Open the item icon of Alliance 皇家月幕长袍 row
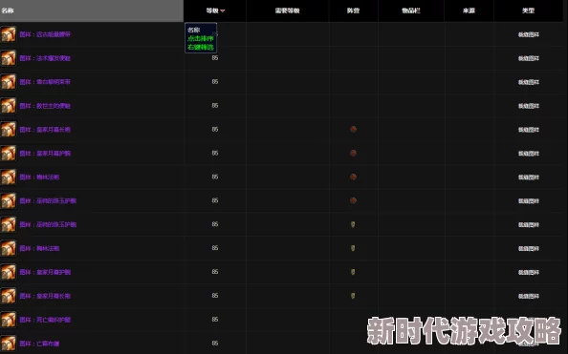Screen dimensions: 568x354 [x=8, y=296]
